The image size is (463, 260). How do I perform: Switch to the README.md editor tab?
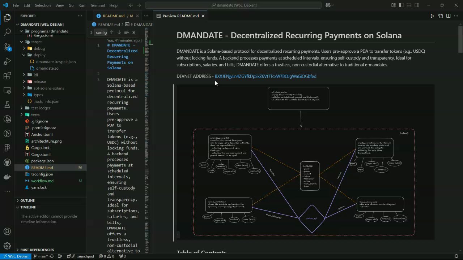pos(114,16)
